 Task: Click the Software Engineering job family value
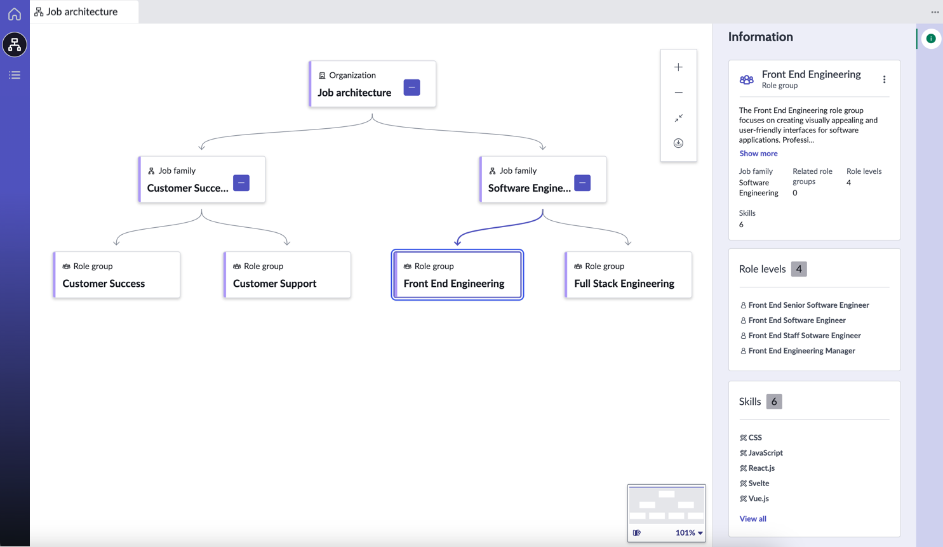point(758,188)
